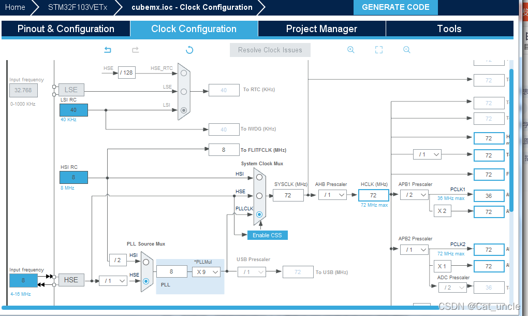Screen dimensions: 528x316
Task: Open the APB2 Prescaler dropdown
Action: tap(415, 250)
